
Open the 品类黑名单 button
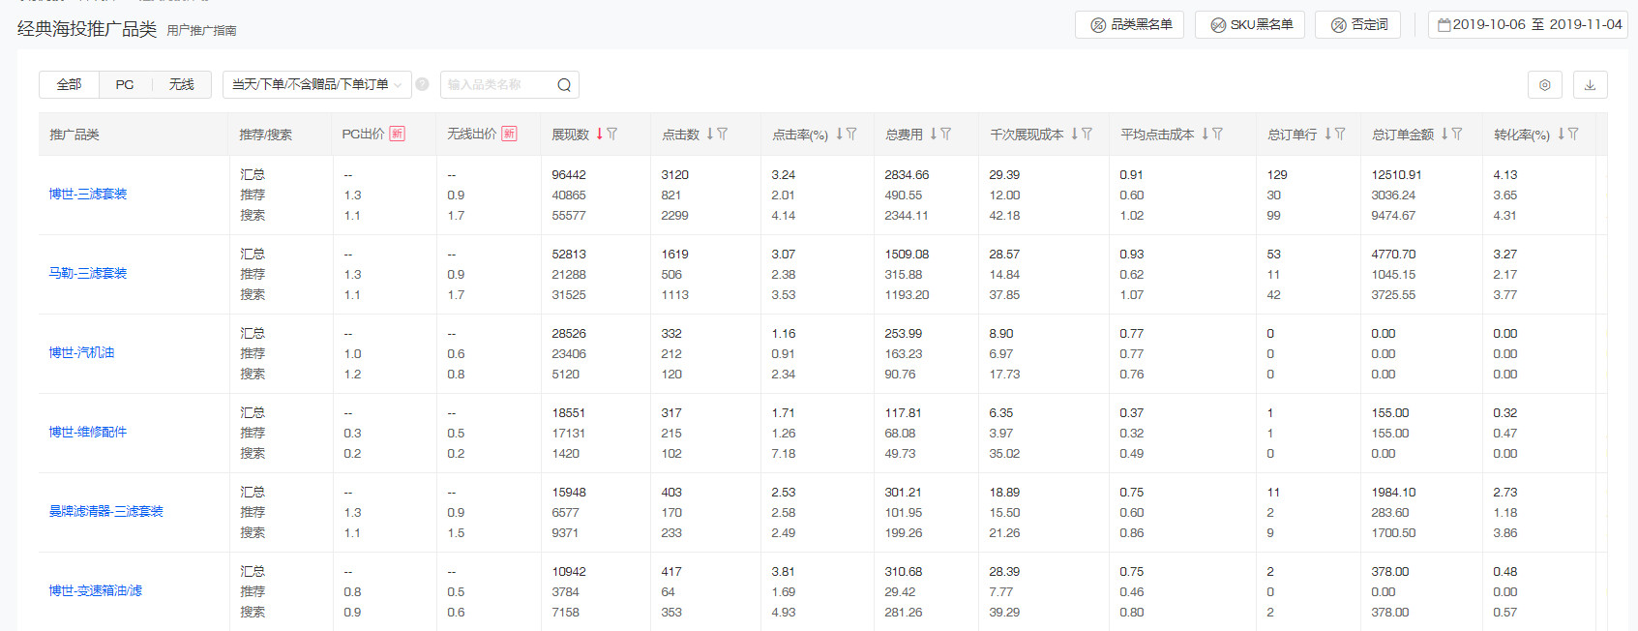click(1131, 24)
